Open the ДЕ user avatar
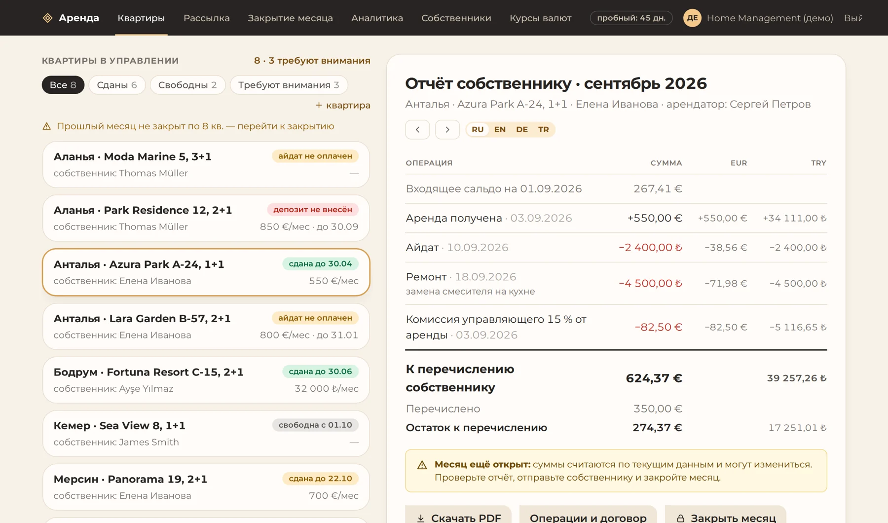Screen dimensions: 888x523 pos(692,18)
